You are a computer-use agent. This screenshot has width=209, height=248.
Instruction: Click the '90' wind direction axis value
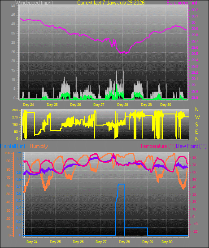tap(16, 131)
